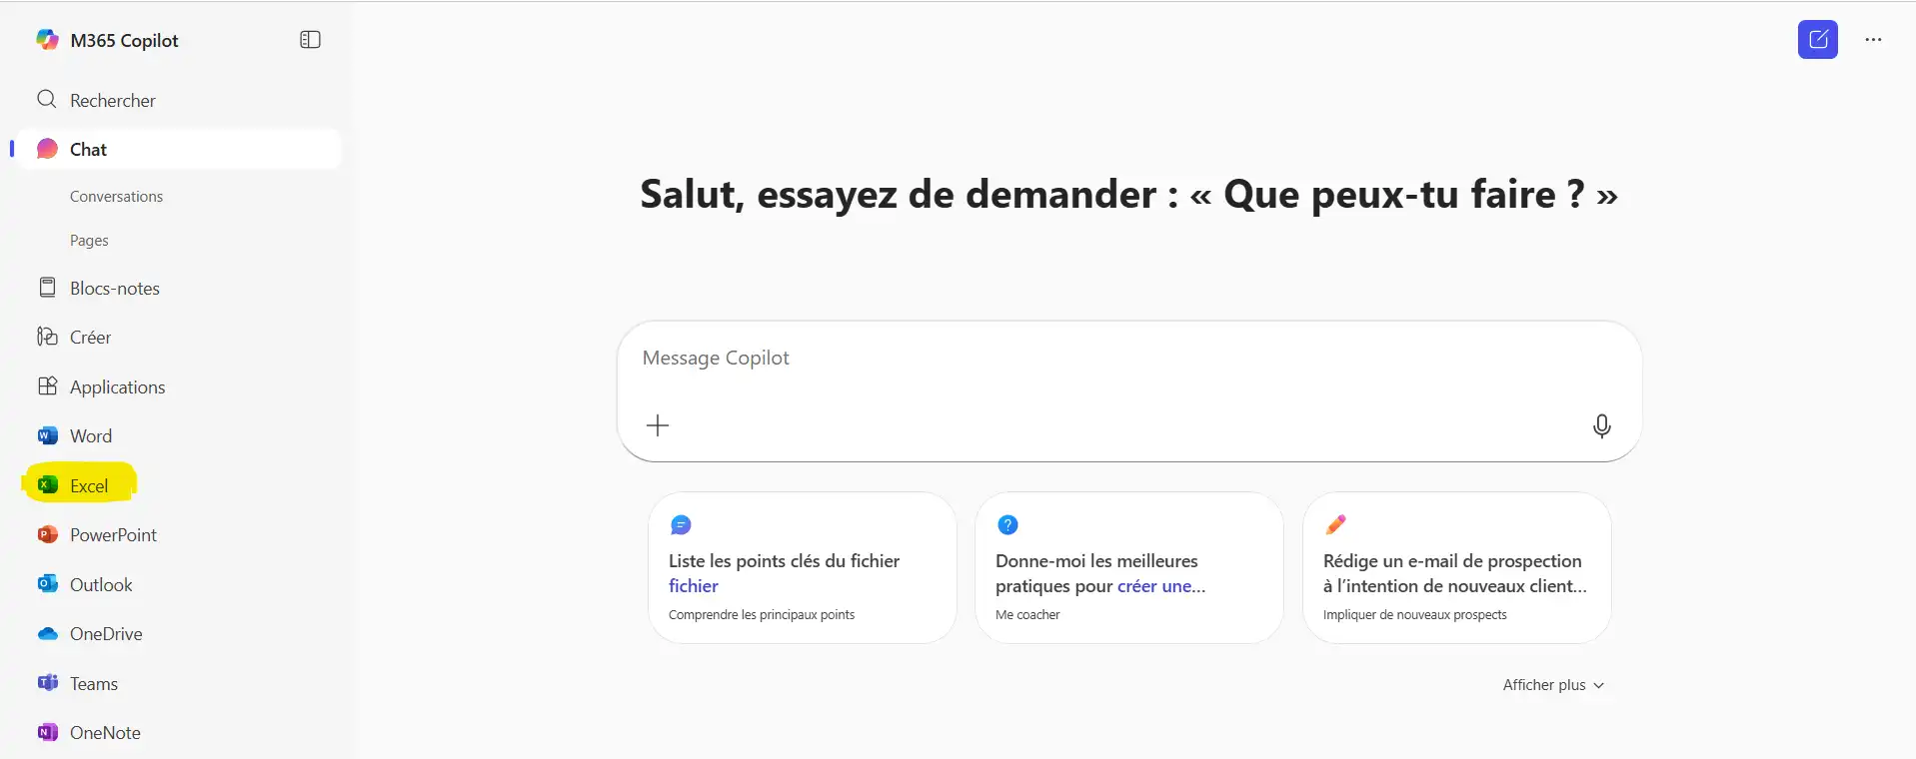
Task: Go to Pages under Chat
Action: [x=89, y=241]
